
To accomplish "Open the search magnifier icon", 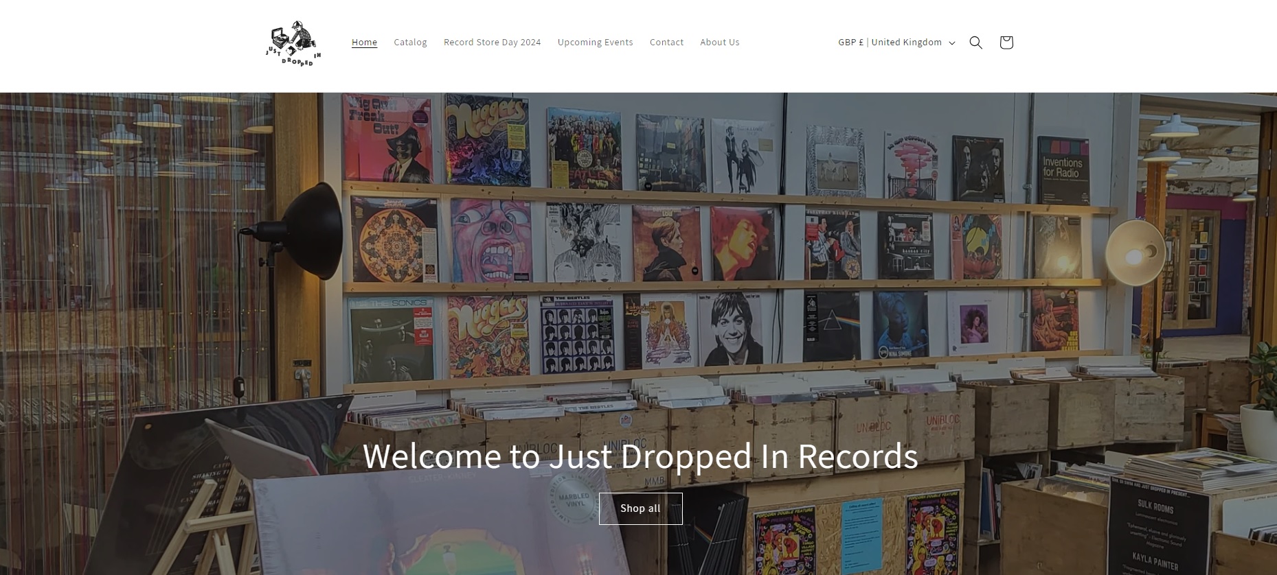I will click(975, 43).
